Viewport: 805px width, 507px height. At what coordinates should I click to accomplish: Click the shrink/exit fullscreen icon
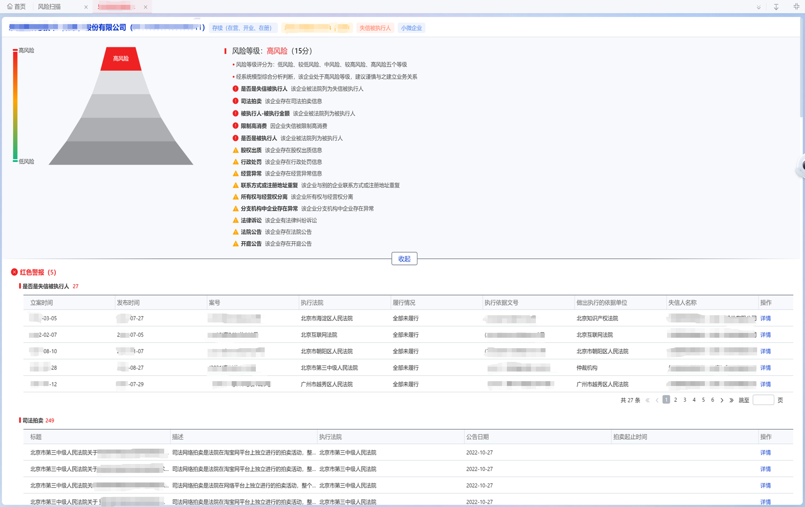click(x=796, y=6)
